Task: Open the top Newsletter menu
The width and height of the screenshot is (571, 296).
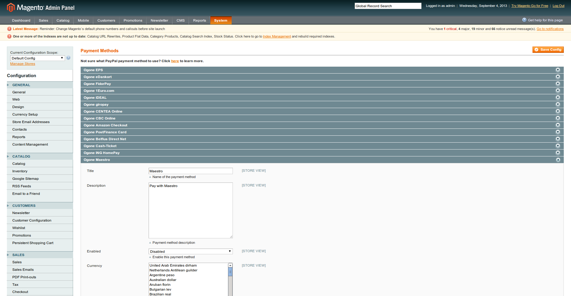Action: tap(159, 20)
